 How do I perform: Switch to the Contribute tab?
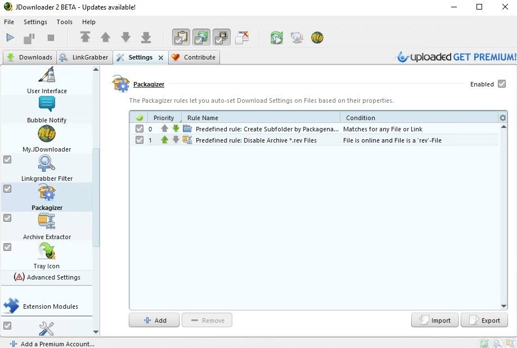pyautogui.click(x=194, y=57)
